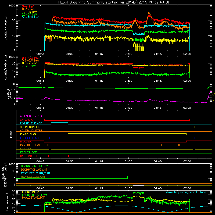This screenshot has width=215, height=215.
Task: Select the yellow 12-25 keV legend label
Action: coord(29,12)
